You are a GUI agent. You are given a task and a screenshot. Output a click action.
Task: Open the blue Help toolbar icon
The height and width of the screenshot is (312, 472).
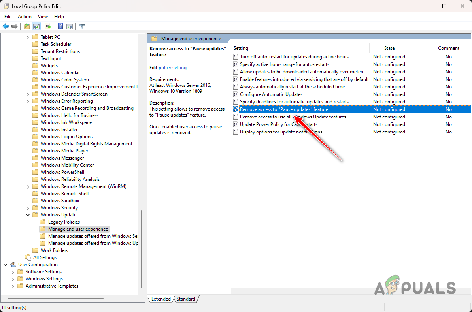tap(60, 26)
